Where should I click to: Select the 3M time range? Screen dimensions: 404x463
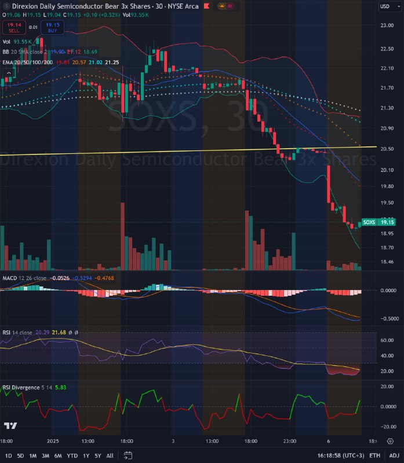(45, 455)
